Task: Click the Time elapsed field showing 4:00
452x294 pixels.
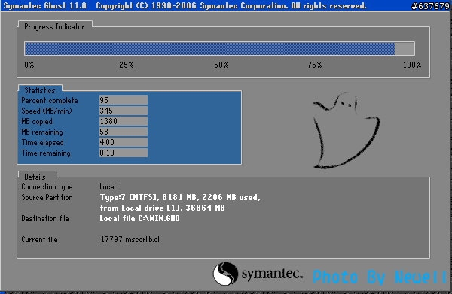Action: click(124, 142)
